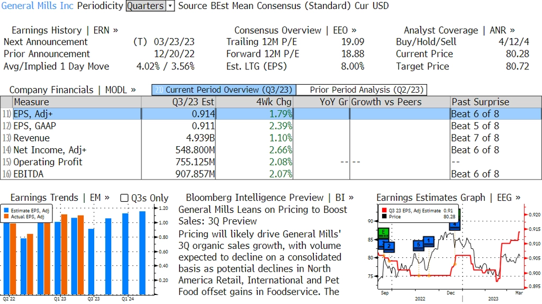Click the 907.857M EBITDA estimate
Image resolution: width=542 pixels, height=304 pixels.
coord(195,174)
